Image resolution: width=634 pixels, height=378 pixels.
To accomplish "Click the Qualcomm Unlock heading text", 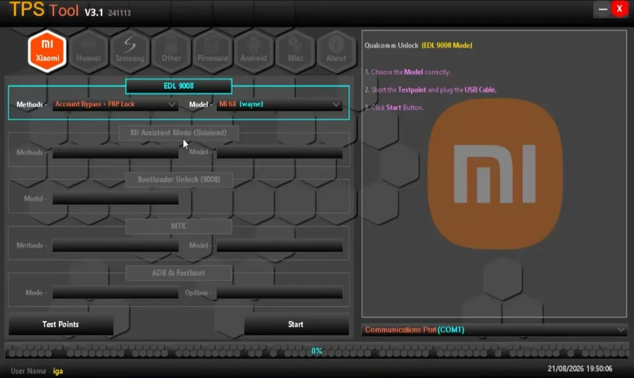I will [418, 45].
